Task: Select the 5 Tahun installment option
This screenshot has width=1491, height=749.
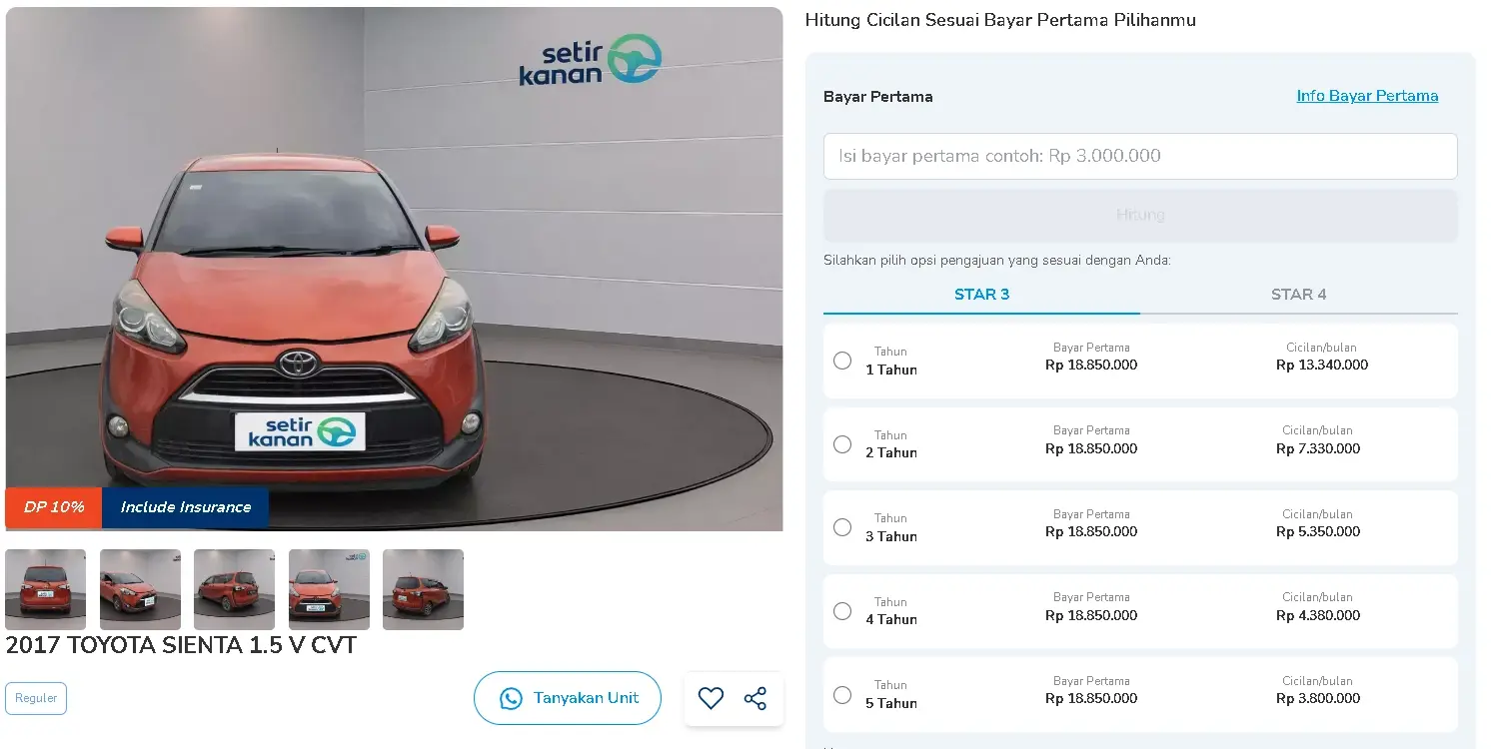Action: point(842,694)
